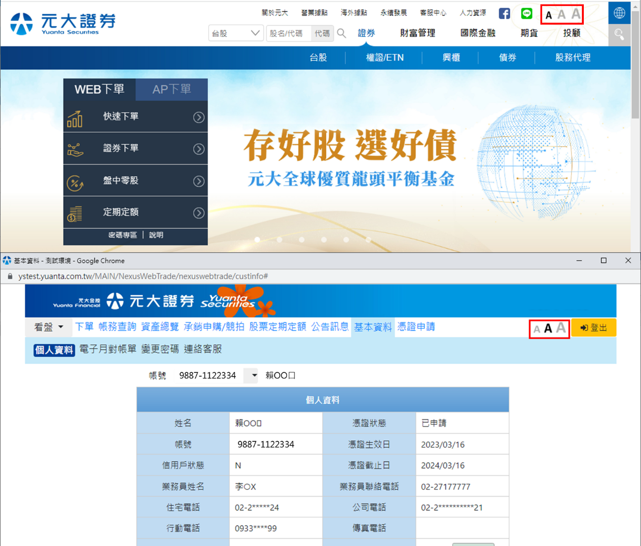The height and width of the screenshot is (546, 641).
Task: Open the 投顧 main menu
Action: point(572,33)
